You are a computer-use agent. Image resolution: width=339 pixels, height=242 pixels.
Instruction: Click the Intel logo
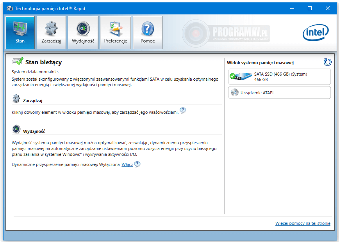pos(316,33)
